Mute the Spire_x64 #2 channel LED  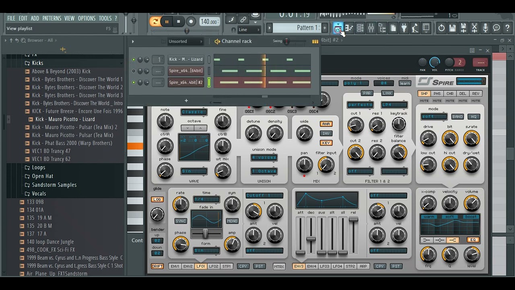click(x=134, y=82)
